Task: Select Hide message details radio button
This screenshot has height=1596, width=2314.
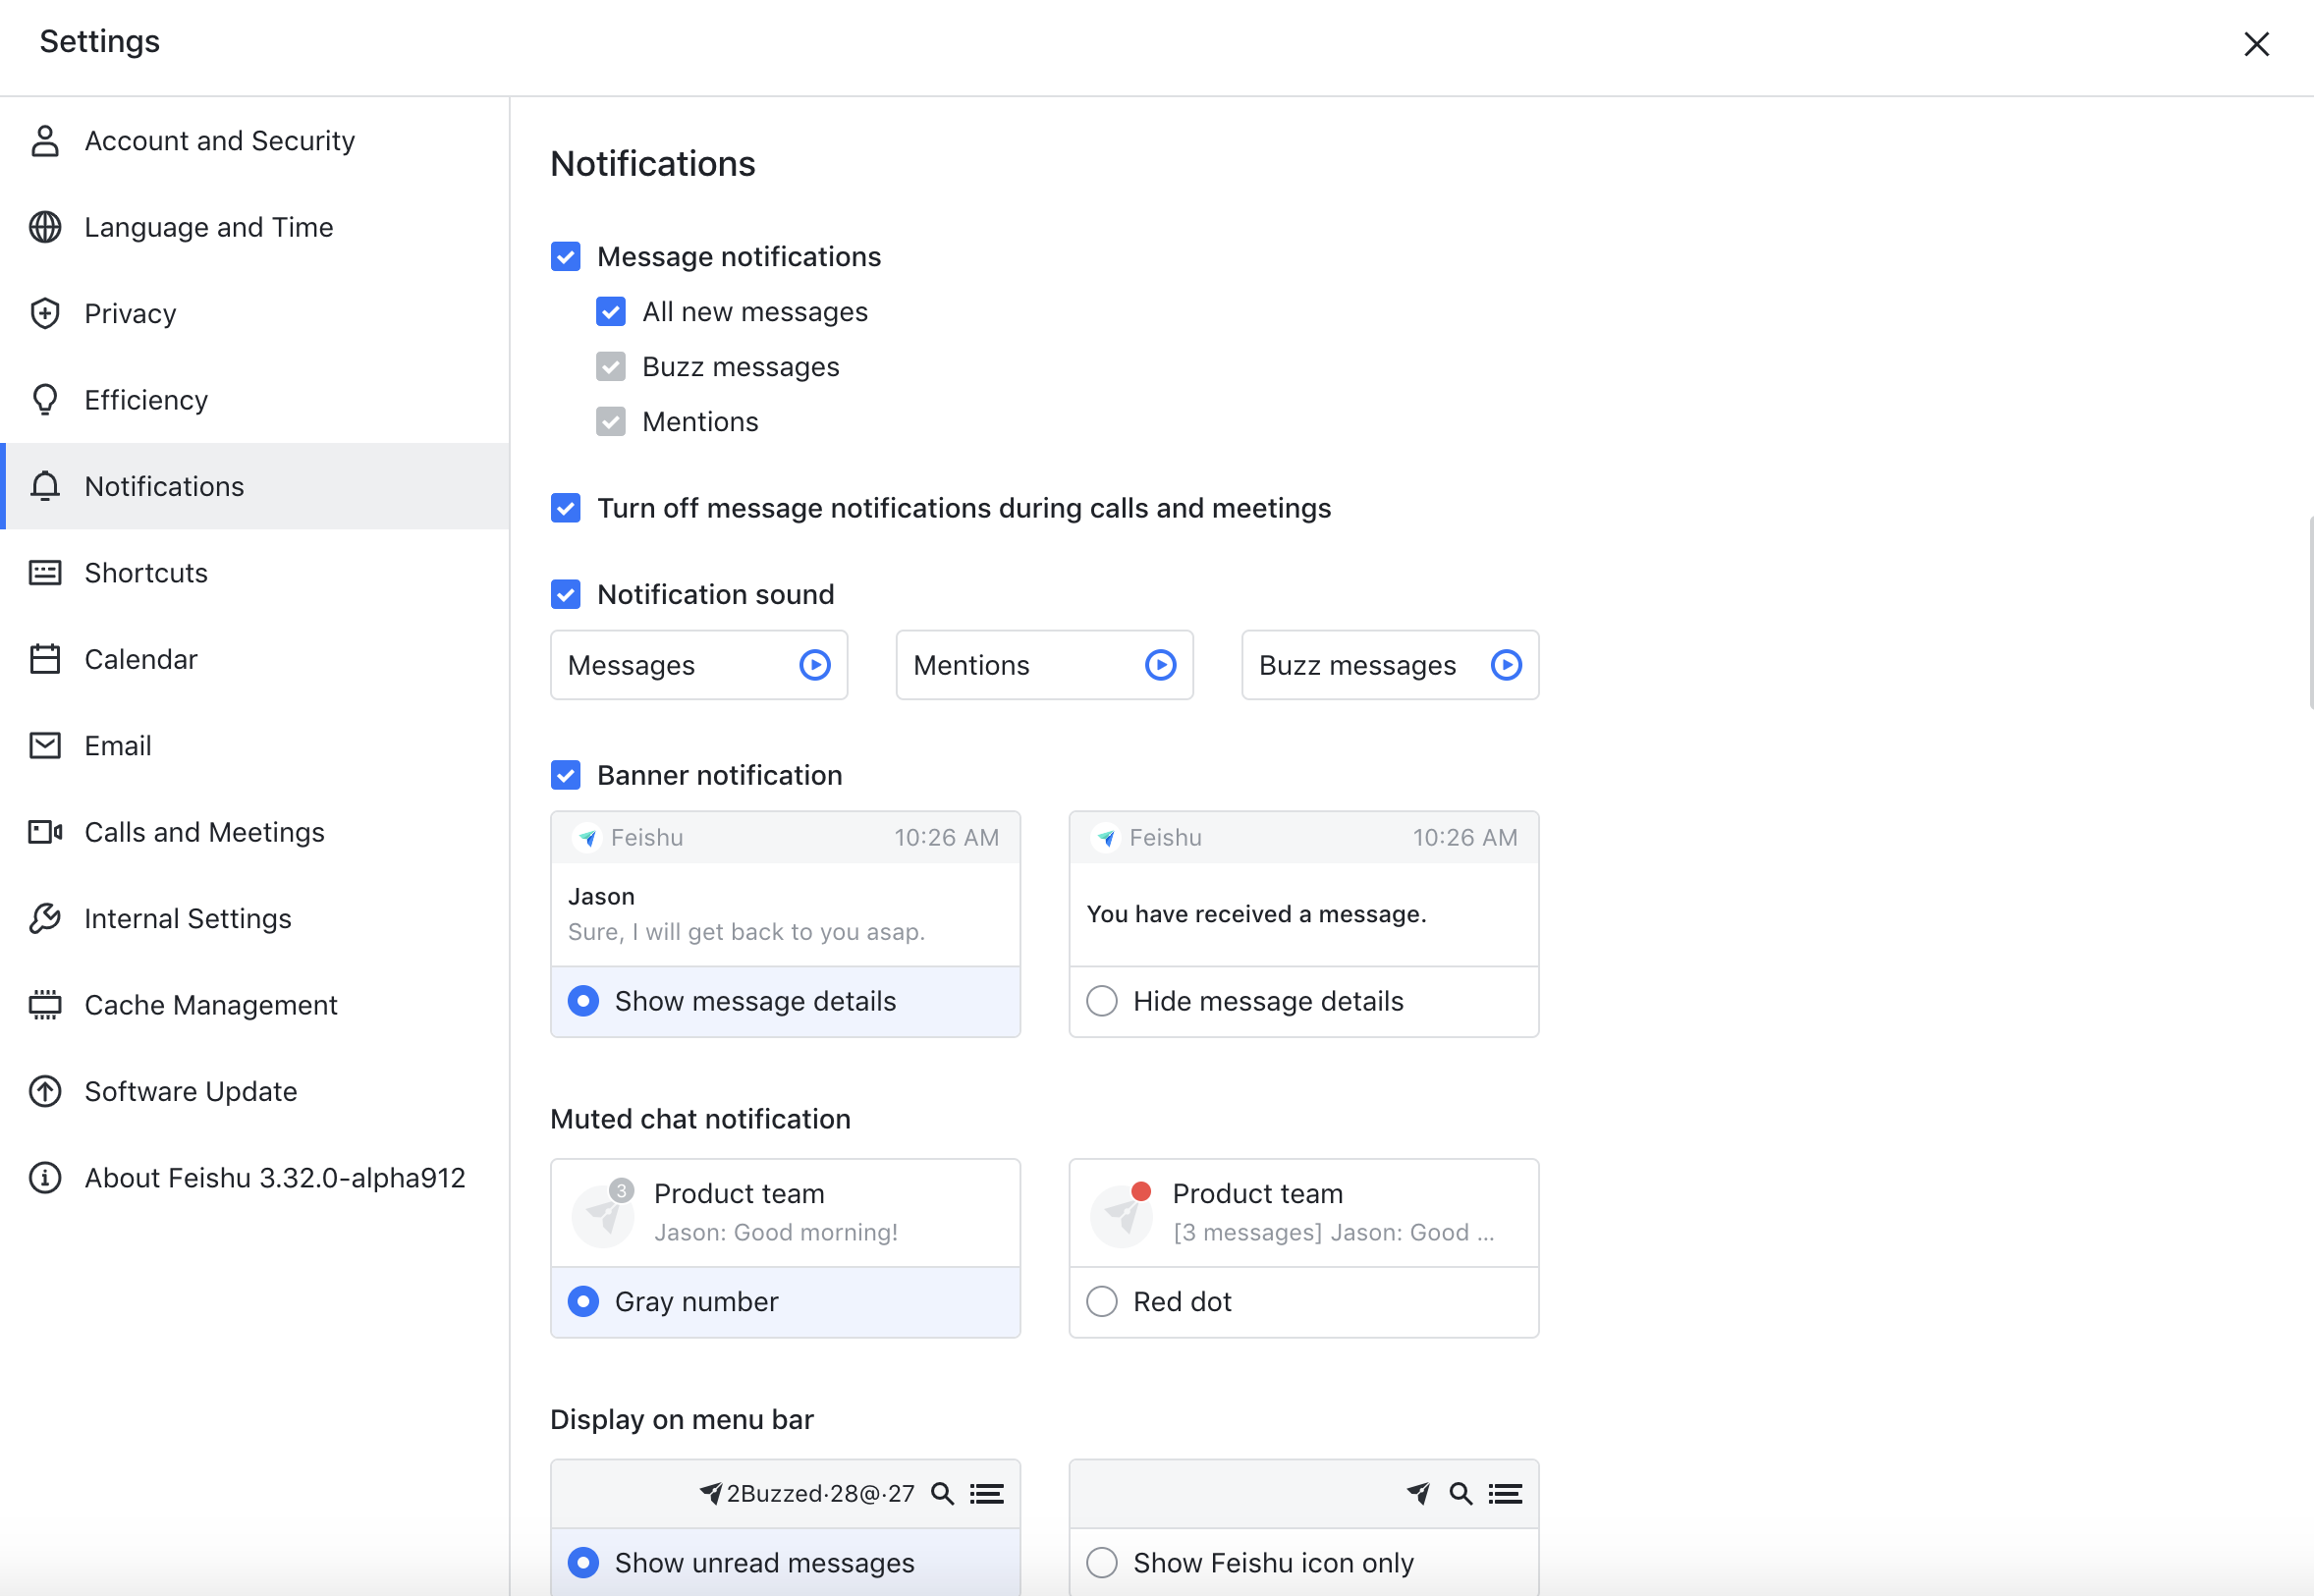Action: 1102,1001
